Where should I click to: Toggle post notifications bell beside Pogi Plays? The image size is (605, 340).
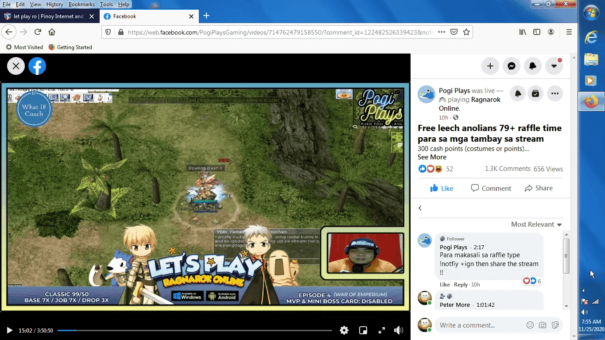(x=518, y=93)
